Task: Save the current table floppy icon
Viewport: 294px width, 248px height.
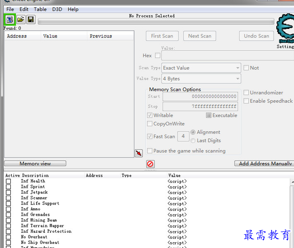Action: (x=31, y=19)
